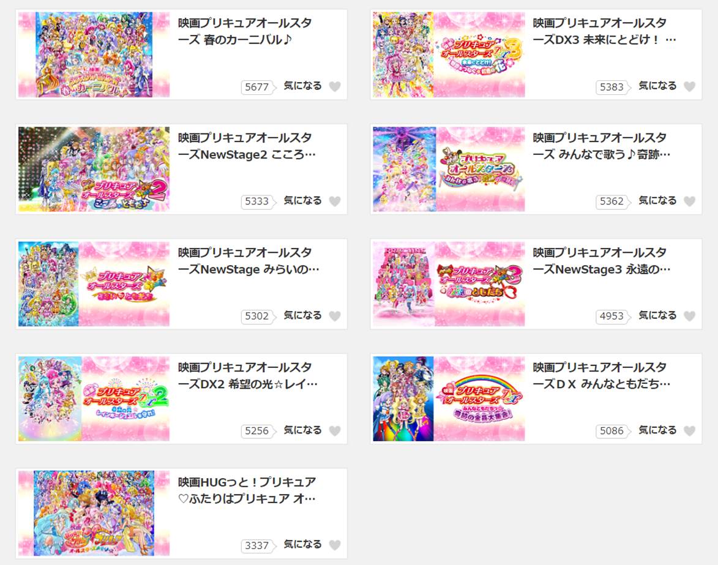Open the 映画HUGっと！プリキュア thumbnail
Image resolution: width=718 pixels, height=565 pixels.
[x=94, y=513]
